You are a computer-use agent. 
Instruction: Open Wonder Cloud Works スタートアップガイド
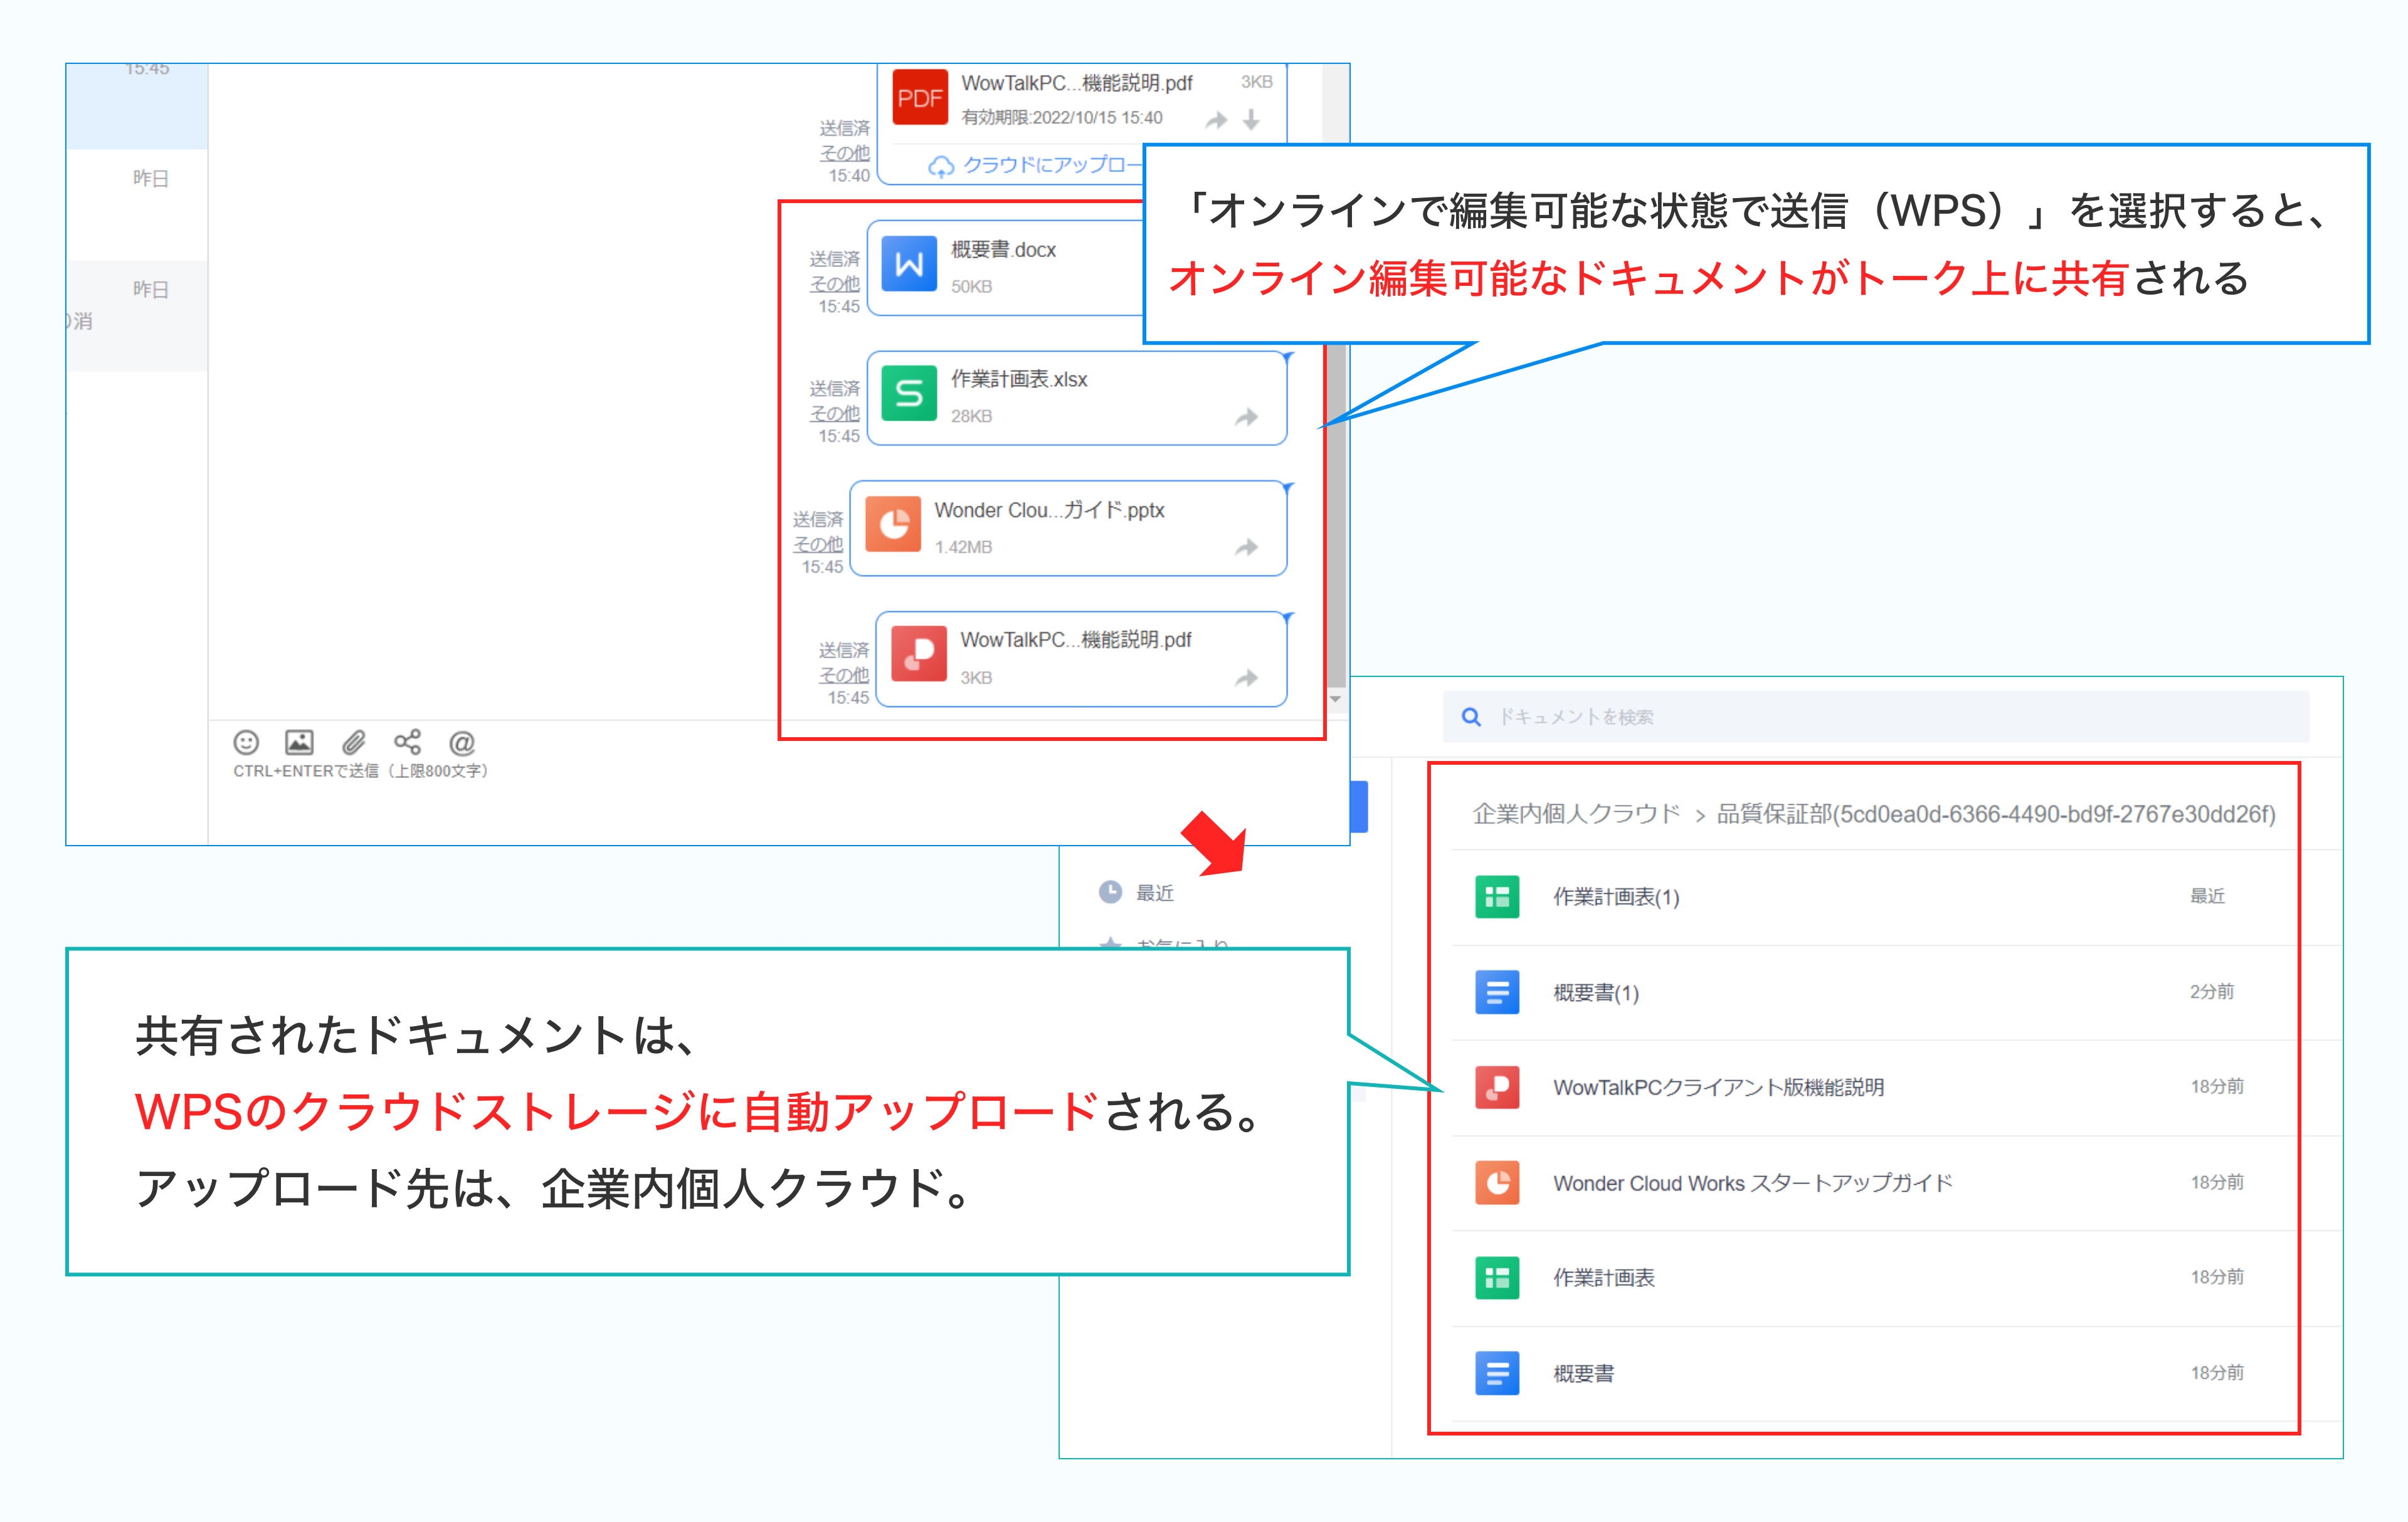(1751, 1183)
